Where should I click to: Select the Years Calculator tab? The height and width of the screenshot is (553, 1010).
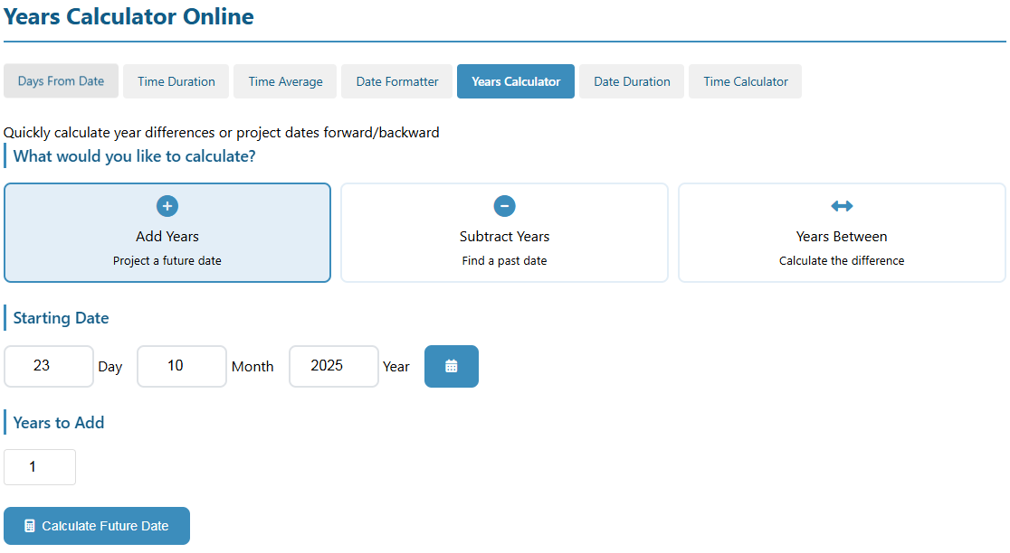tap(516, 81)
